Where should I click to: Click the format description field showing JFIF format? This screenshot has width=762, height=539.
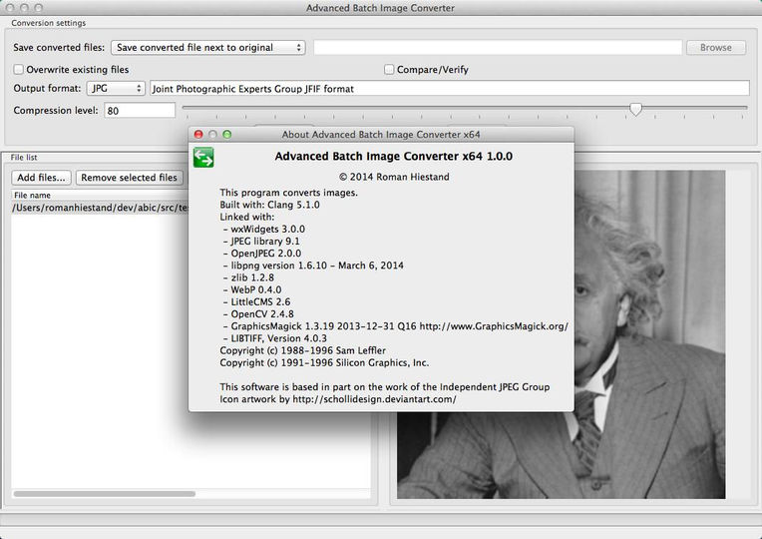coord(450,89)
